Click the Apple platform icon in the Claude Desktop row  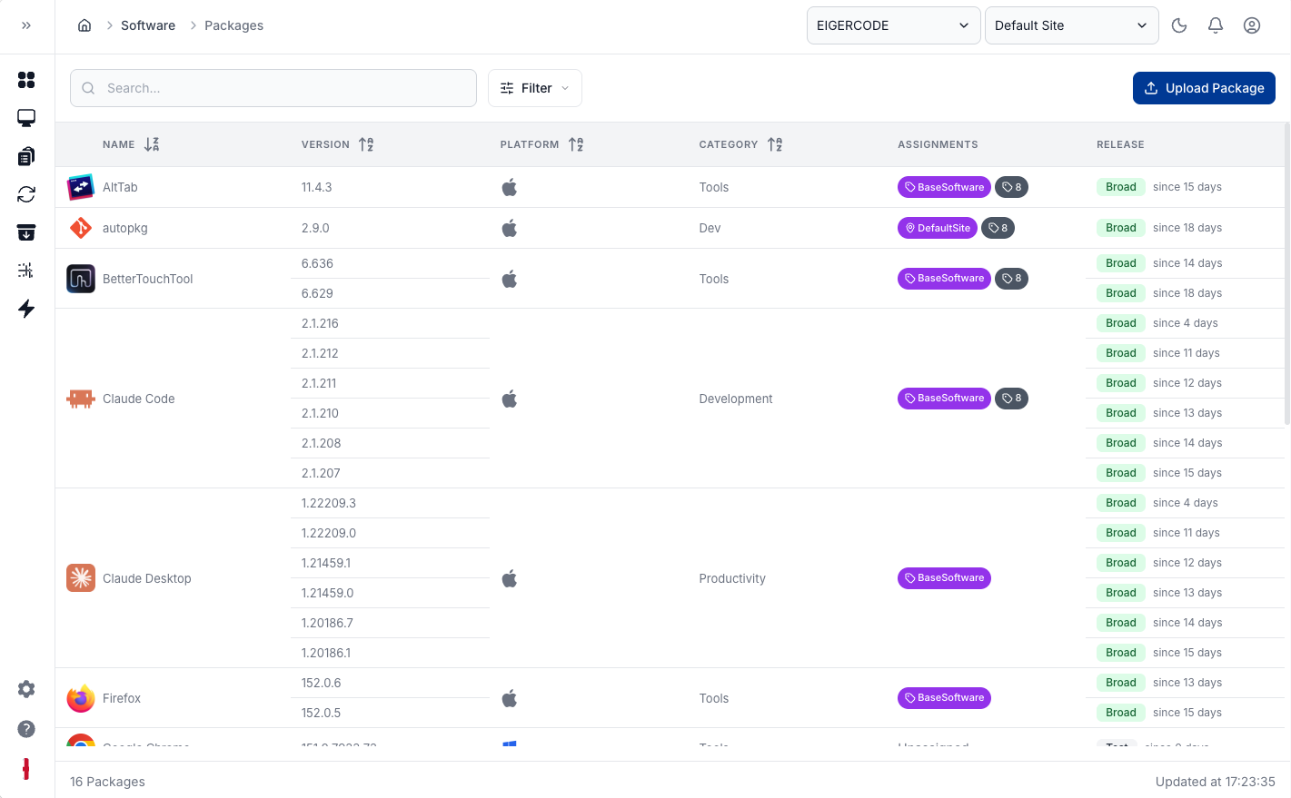510,578
